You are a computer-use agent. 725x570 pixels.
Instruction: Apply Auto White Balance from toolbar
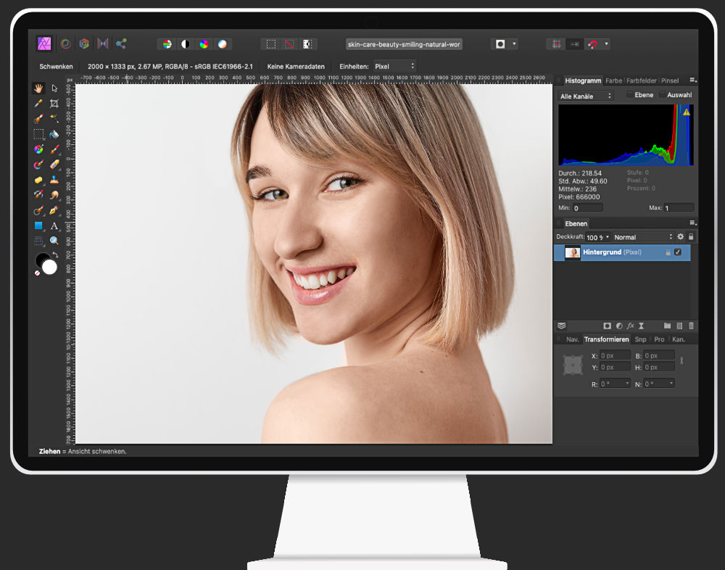tap(222, 44)
